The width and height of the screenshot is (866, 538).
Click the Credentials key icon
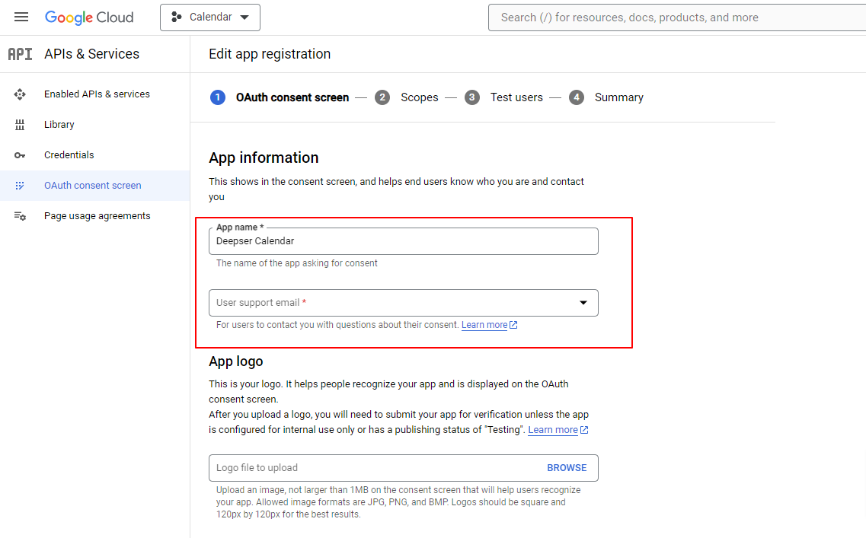tap(20, 155)
